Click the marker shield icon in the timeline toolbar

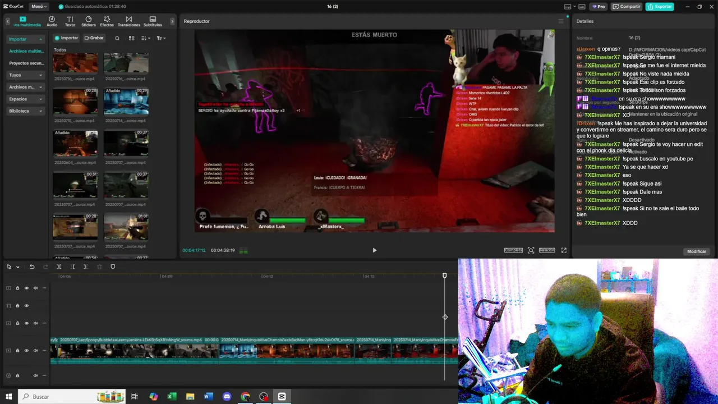tap(113, 267)
